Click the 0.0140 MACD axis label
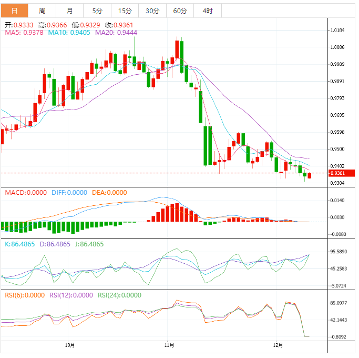 337,201
